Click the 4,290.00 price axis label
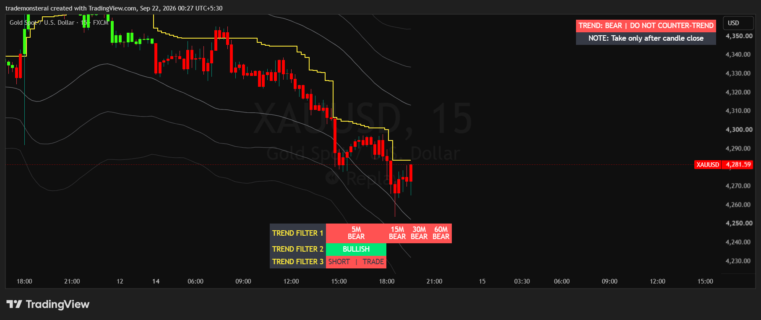The height and width of the screenshot is (320, 761). point(738,148)
